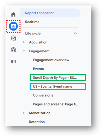Screen dimensions: 102x137
Task: Expand the Acquisition arrow
Action: (x=24, y=42)
